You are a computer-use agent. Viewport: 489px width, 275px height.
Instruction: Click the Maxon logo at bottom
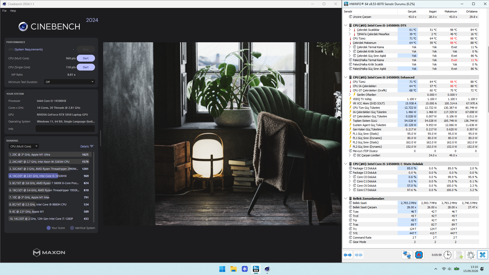(x=49, y=252)
